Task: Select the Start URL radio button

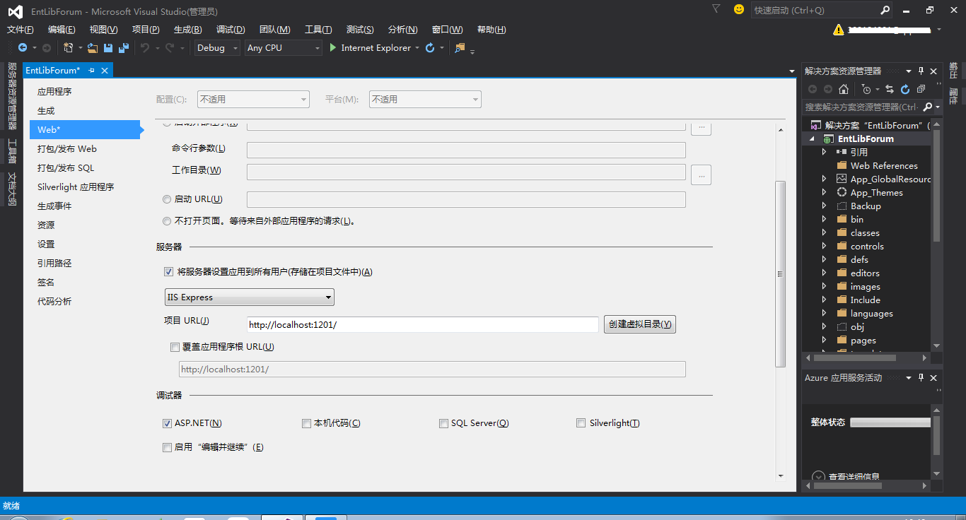Action: tap(167, 199)
